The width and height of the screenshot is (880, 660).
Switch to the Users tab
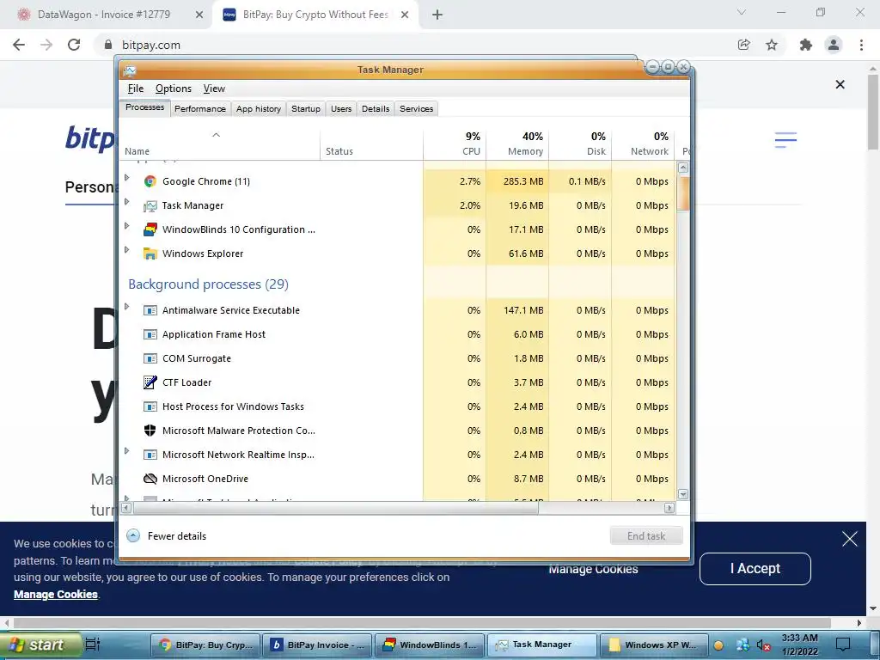(341, 109)
